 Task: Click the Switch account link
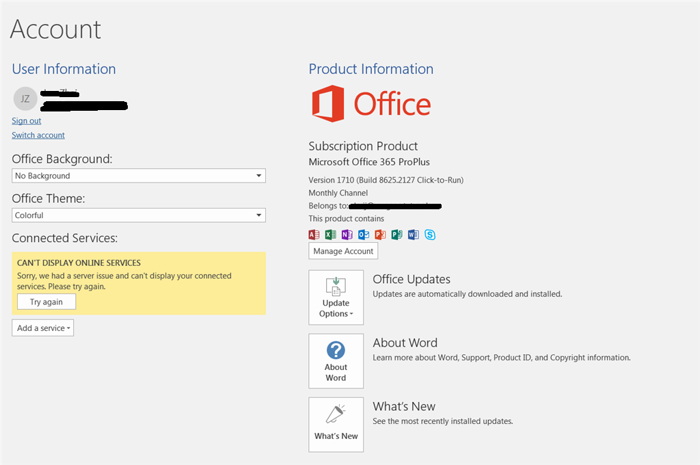click(38, 135)
